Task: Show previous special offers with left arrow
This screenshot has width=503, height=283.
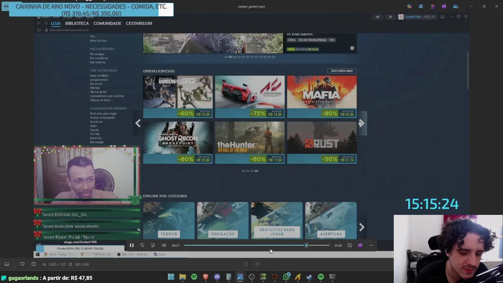Action: pos(138,123)
